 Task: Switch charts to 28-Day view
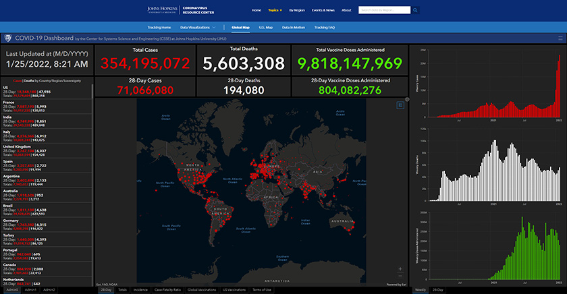coord(439,289)
